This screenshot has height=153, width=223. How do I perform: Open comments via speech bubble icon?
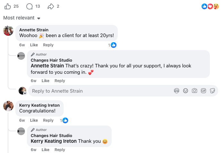[x=29, y=6]
